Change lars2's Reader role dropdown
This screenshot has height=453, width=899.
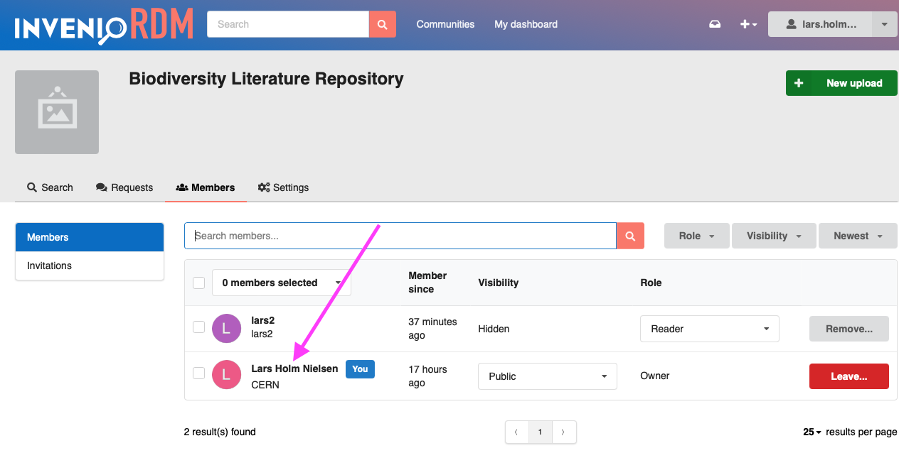(x=709, y=328)
